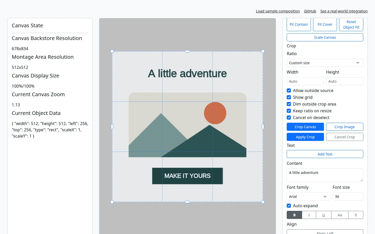Screen dimensions: 375x234
Task: Open the Custom size ratio dropdown
Action: pos(325,63)
